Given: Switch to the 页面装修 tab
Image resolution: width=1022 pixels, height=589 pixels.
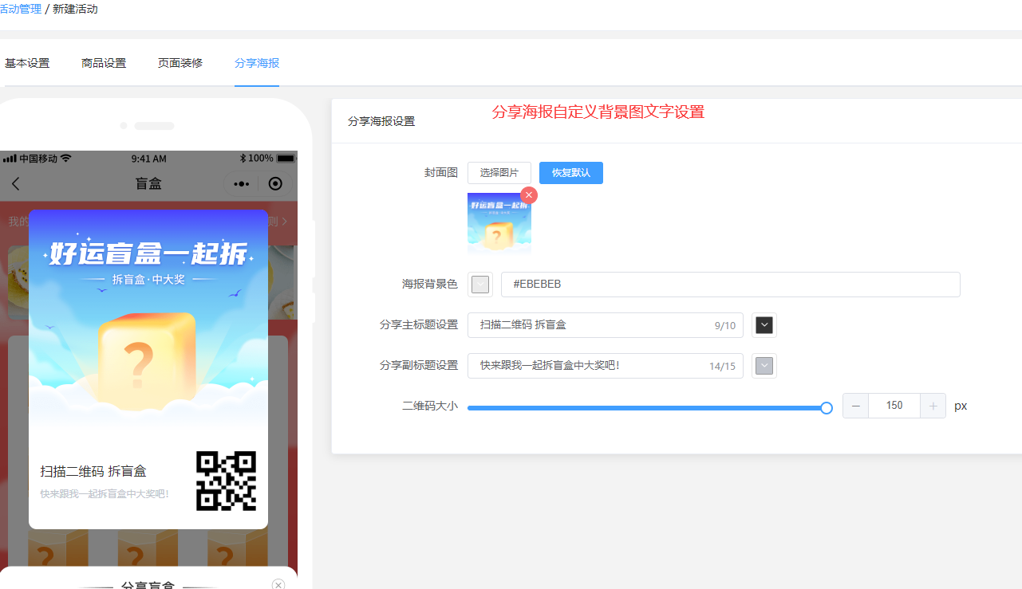Looking at the screenshot, I should [x=180, y=63].
